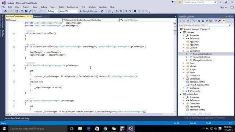Click the Save All toolbar icon
The image size is (235, 132).
30,11
